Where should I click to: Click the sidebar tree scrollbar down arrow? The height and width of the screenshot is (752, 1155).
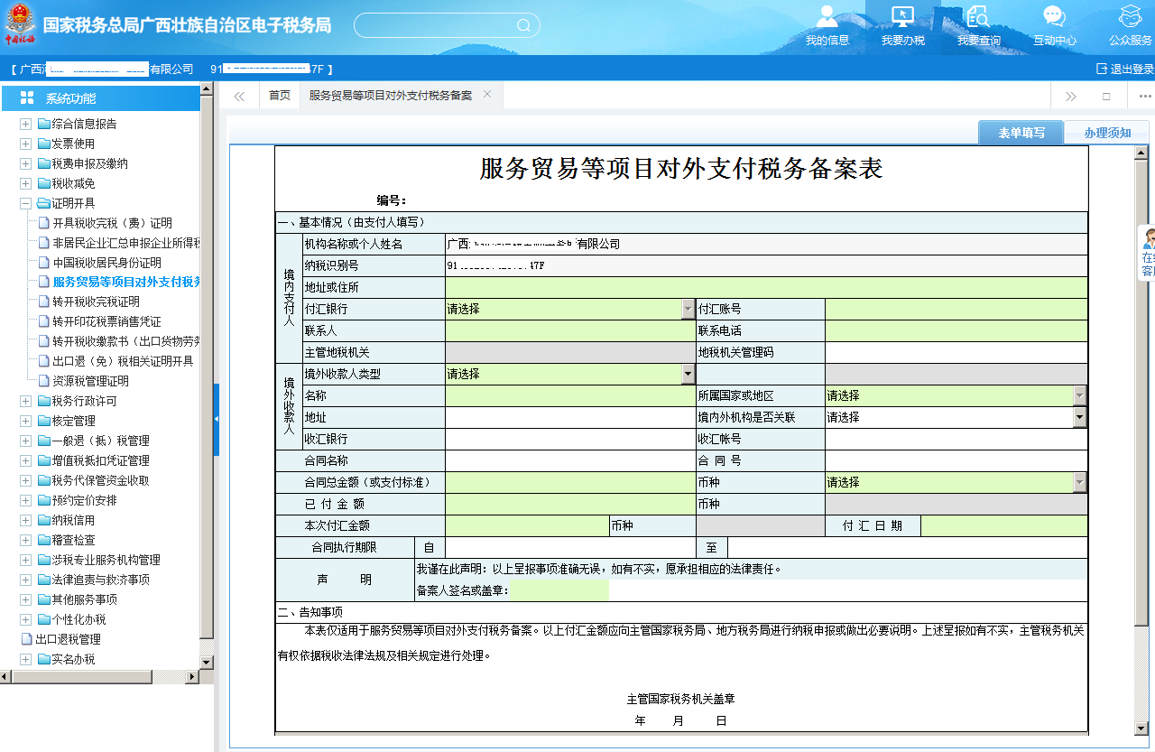[x=207, y=662]
